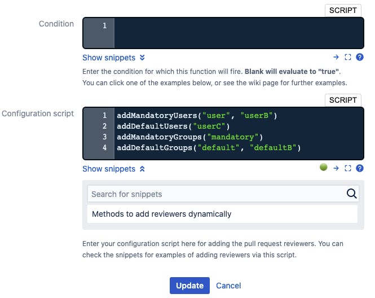Click line addDefaultGroups in configuration script
The width and height of the screenshot is (375, 298).
pos(209,148)
